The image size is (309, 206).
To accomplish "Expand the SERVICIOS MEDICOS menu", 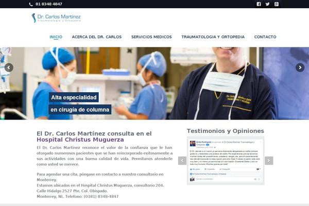I will [x=151, y=37].
